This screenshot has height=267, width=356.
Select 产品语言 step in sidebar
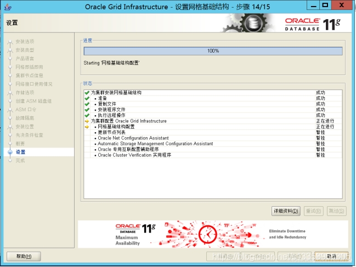pyautogui.click(x=25, y=59)
